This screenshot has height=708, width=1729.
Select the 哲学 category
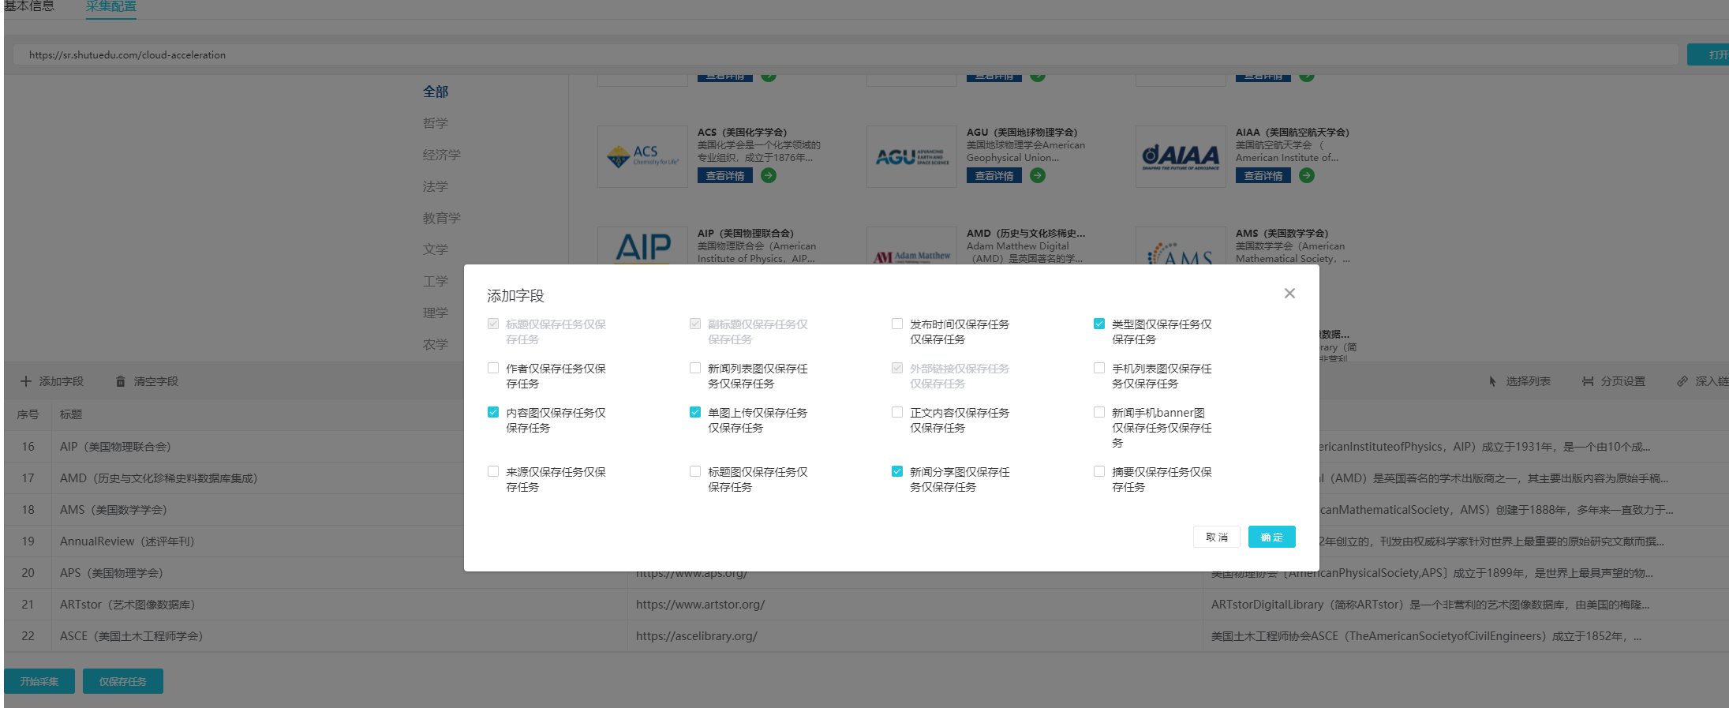click(x=436, y=123)
